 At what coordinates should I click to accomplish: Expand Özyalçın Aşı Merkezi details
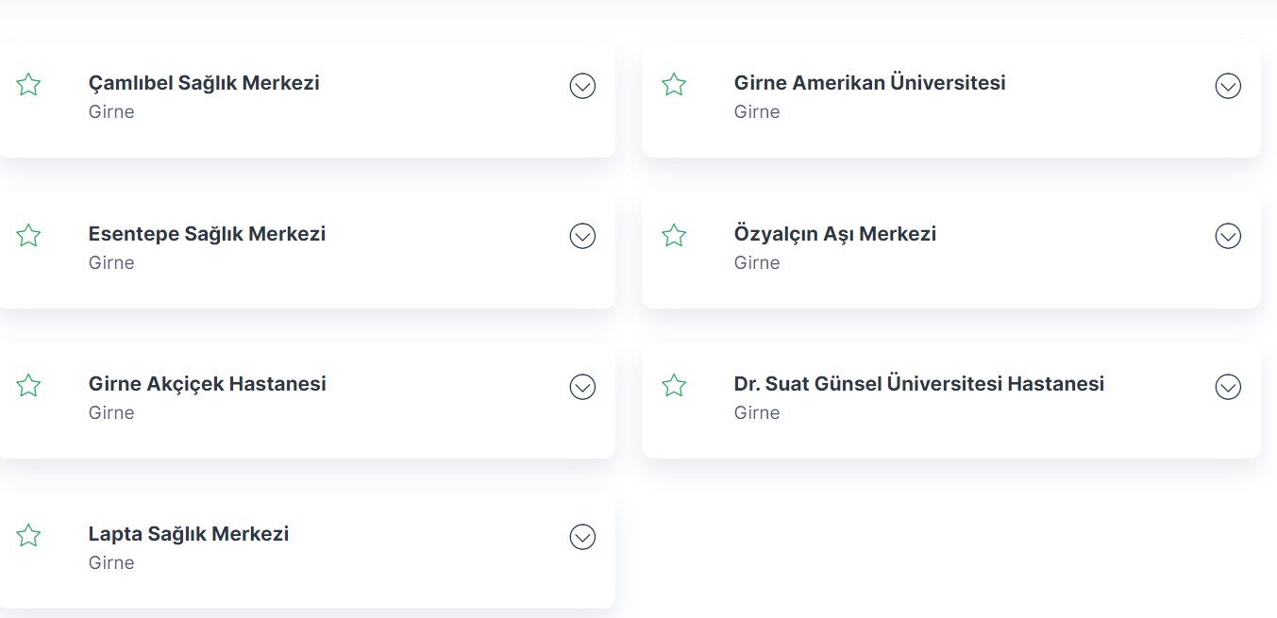click(1228, 236)
